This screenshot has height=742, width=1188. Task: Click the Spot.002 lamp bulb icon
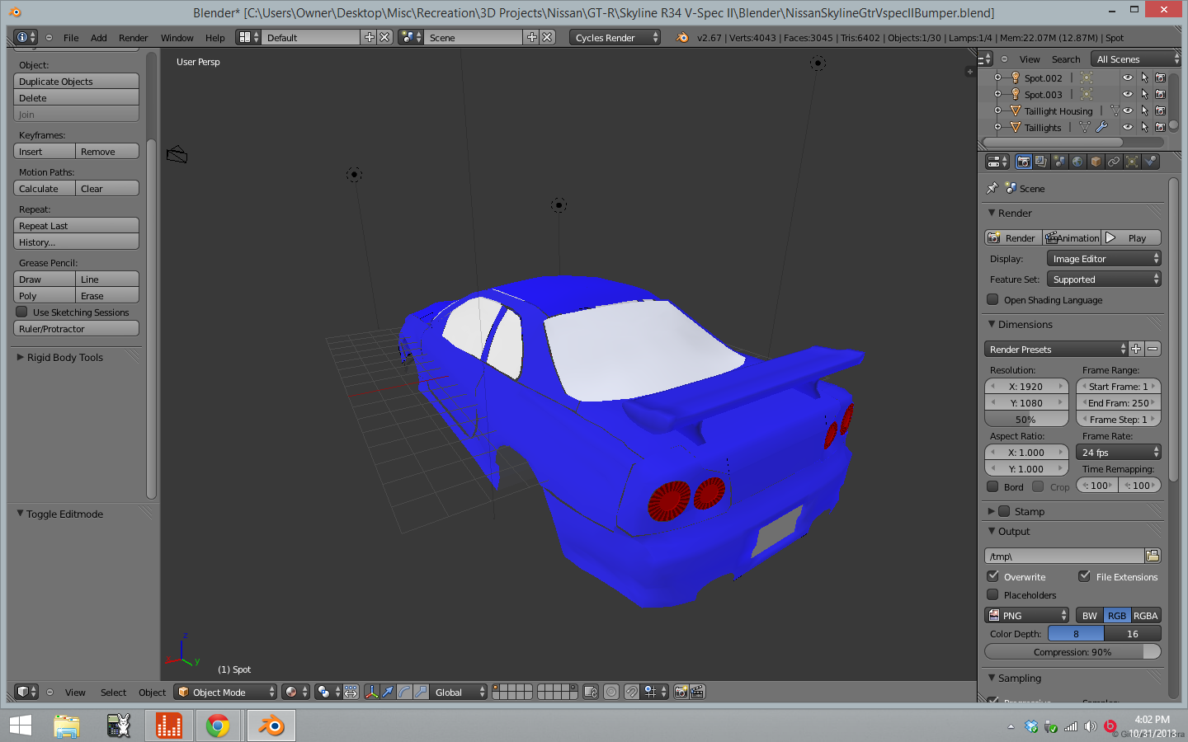click(x=1016, y=77)
